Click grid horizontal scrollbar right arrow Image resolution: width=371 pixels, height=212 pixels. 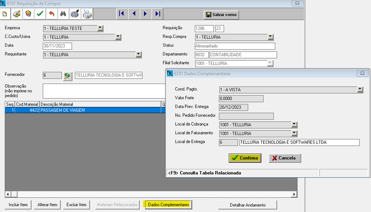point(294,194)
